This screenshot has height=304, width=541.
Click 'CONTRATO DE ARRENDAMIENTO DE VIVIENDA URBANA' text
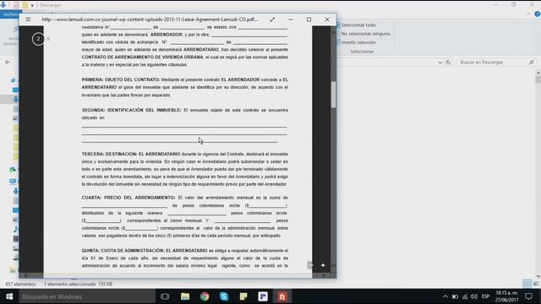[143, 57]
